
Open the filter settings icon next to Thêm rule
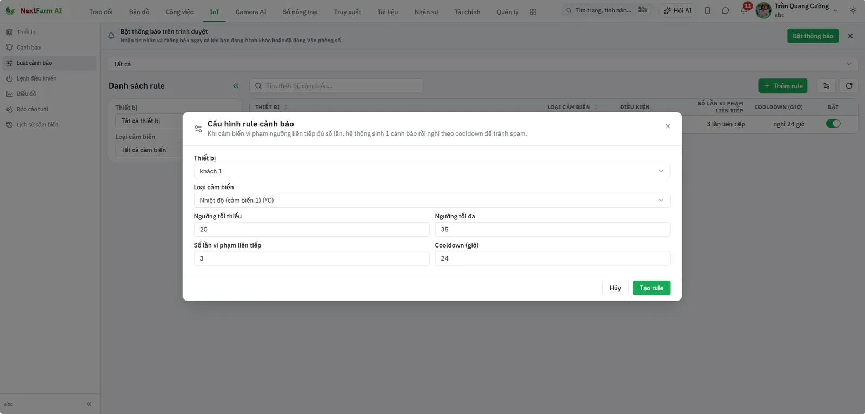point(826,86)
